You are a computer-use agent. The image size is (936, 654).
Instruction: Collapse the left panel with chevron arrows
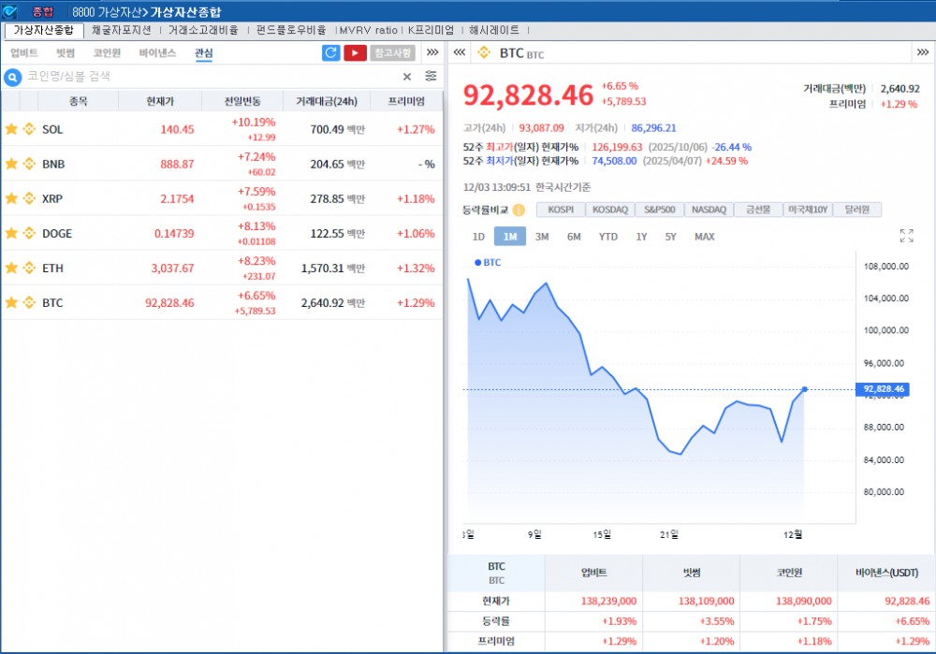coord(458,53)
